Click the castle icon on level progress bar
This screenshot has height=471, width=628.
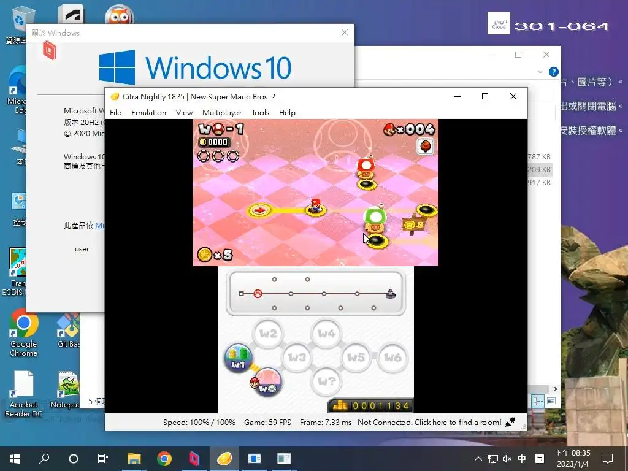pos(391,294)
